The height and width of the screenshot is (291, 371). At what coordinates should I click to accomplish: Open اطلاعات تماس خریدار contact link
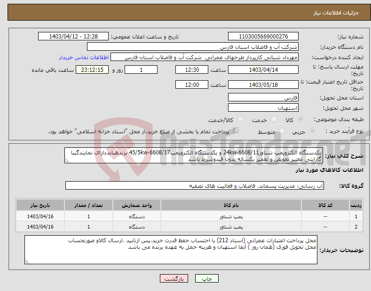84,57
